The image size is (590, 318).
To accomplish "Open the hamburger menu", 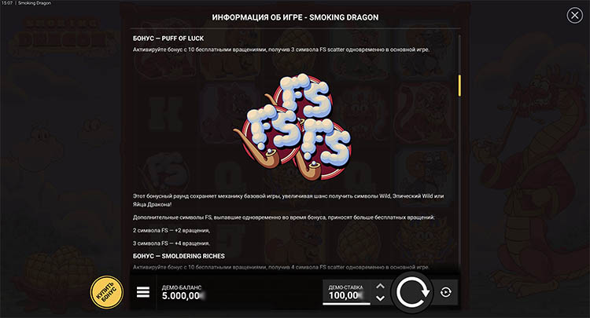I will 143,292.
